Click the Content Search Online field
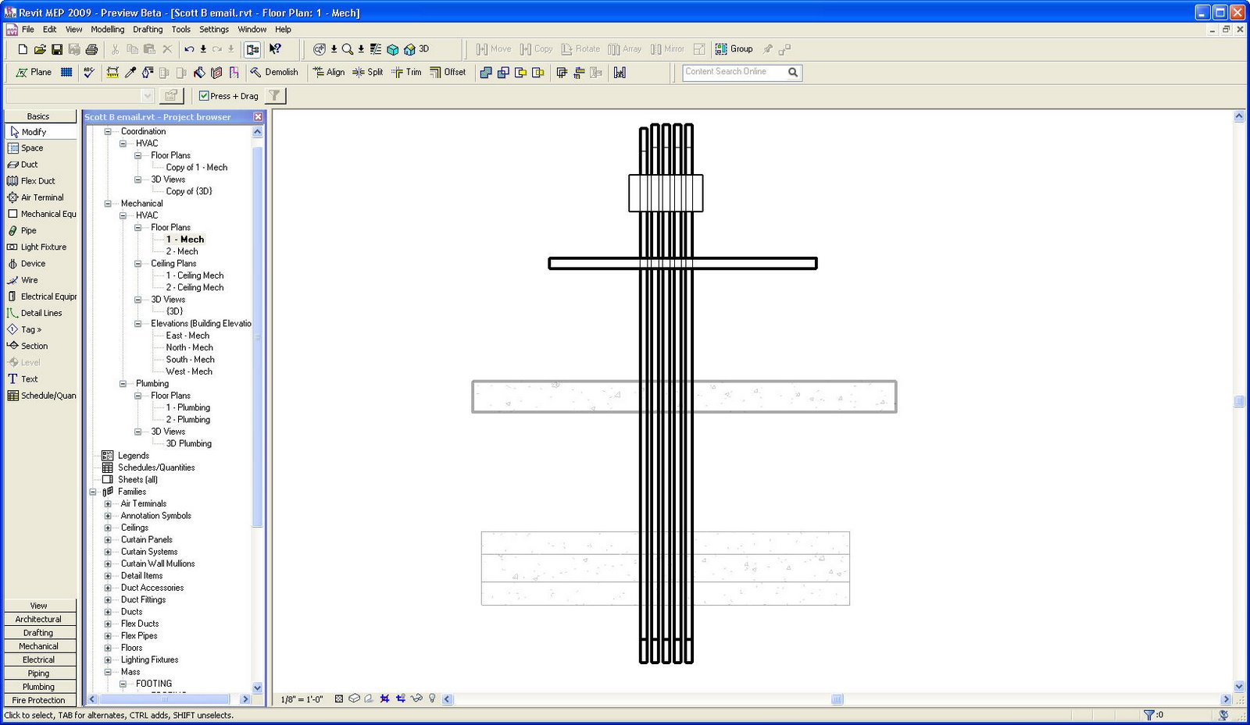The image size is (1250, 725). coord(734,73)
